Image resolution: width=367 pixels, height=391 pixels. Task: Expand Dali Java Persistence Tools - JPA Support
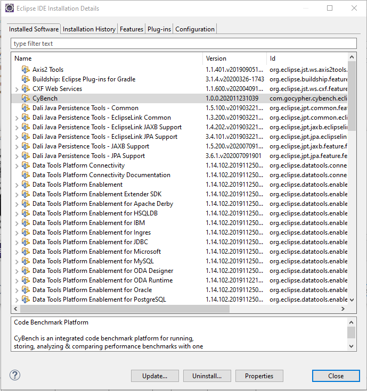[x=17, y=156]
